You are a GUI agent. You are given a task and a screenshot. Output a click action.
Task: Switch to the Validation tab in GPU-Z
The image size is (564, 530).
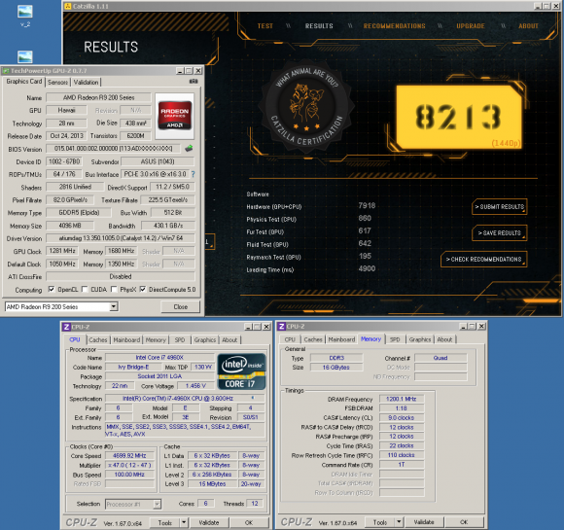pyautogui.click(x=86, y=82)
